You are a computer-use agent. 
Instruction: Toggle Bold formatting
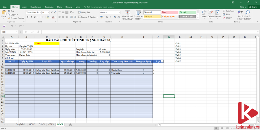pyautogui.click(x=27, y=17)
